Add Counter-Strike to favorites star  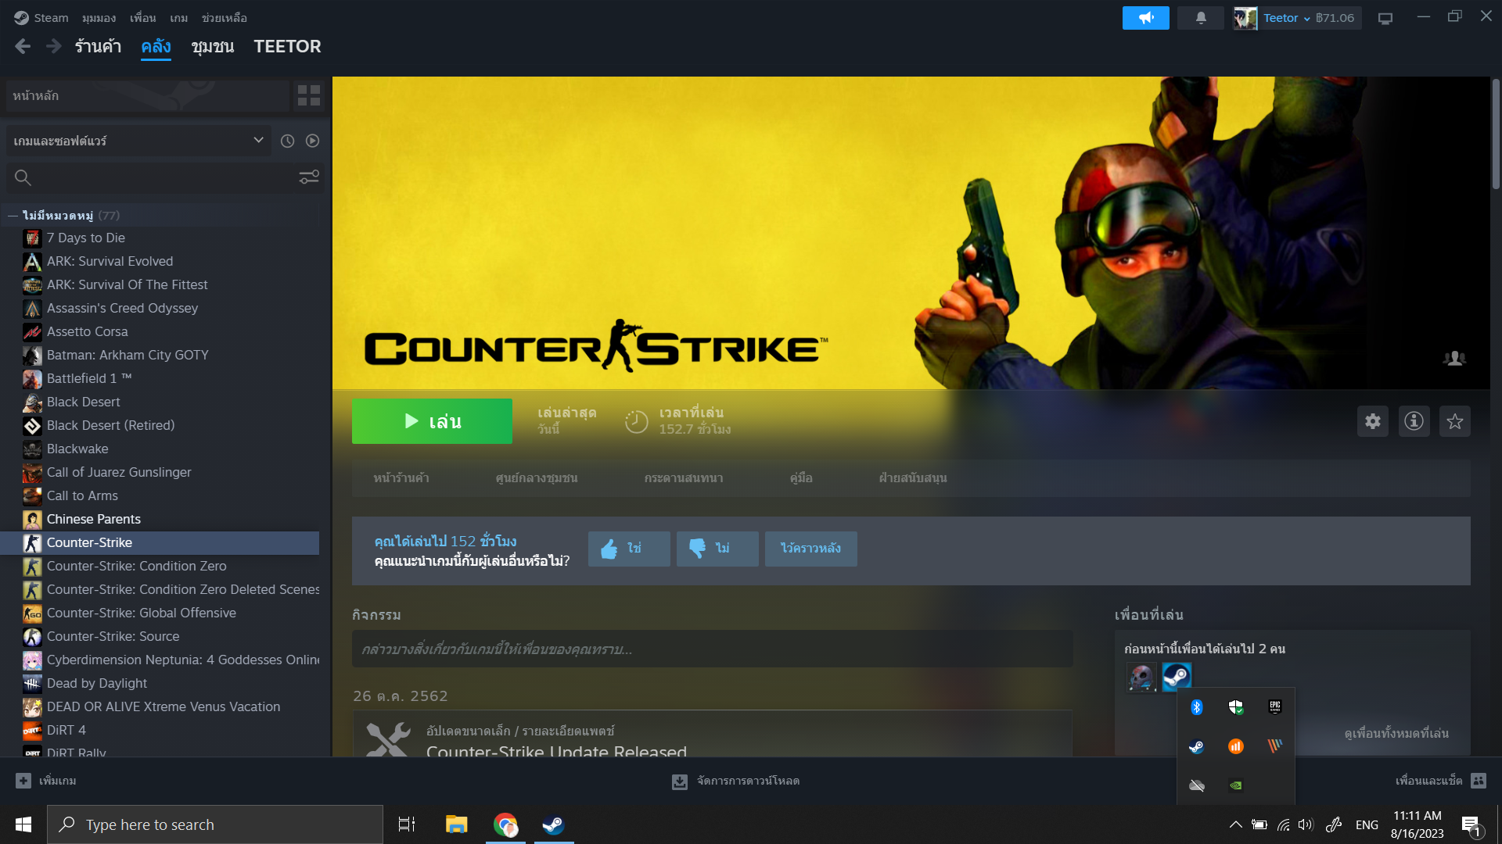[1454, 422]
